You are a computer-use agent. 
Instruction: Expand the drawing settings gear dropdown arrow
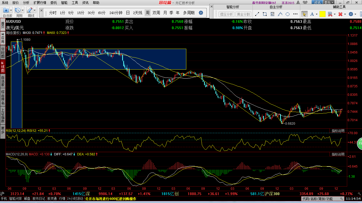[355, 14]
